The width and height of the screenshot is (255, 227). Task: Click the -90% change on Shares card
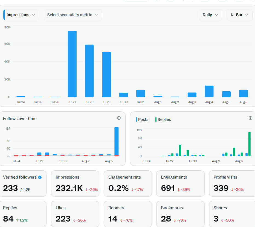point(227,220)
